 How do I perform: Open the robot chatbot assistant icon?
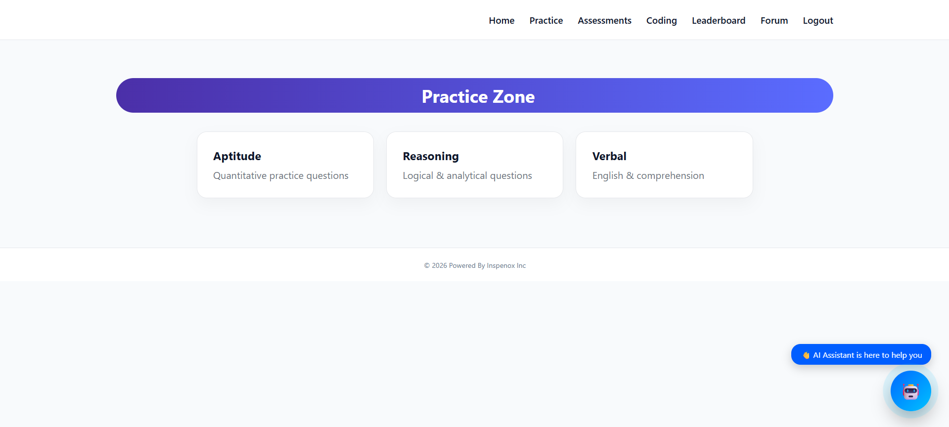point(910,391)
